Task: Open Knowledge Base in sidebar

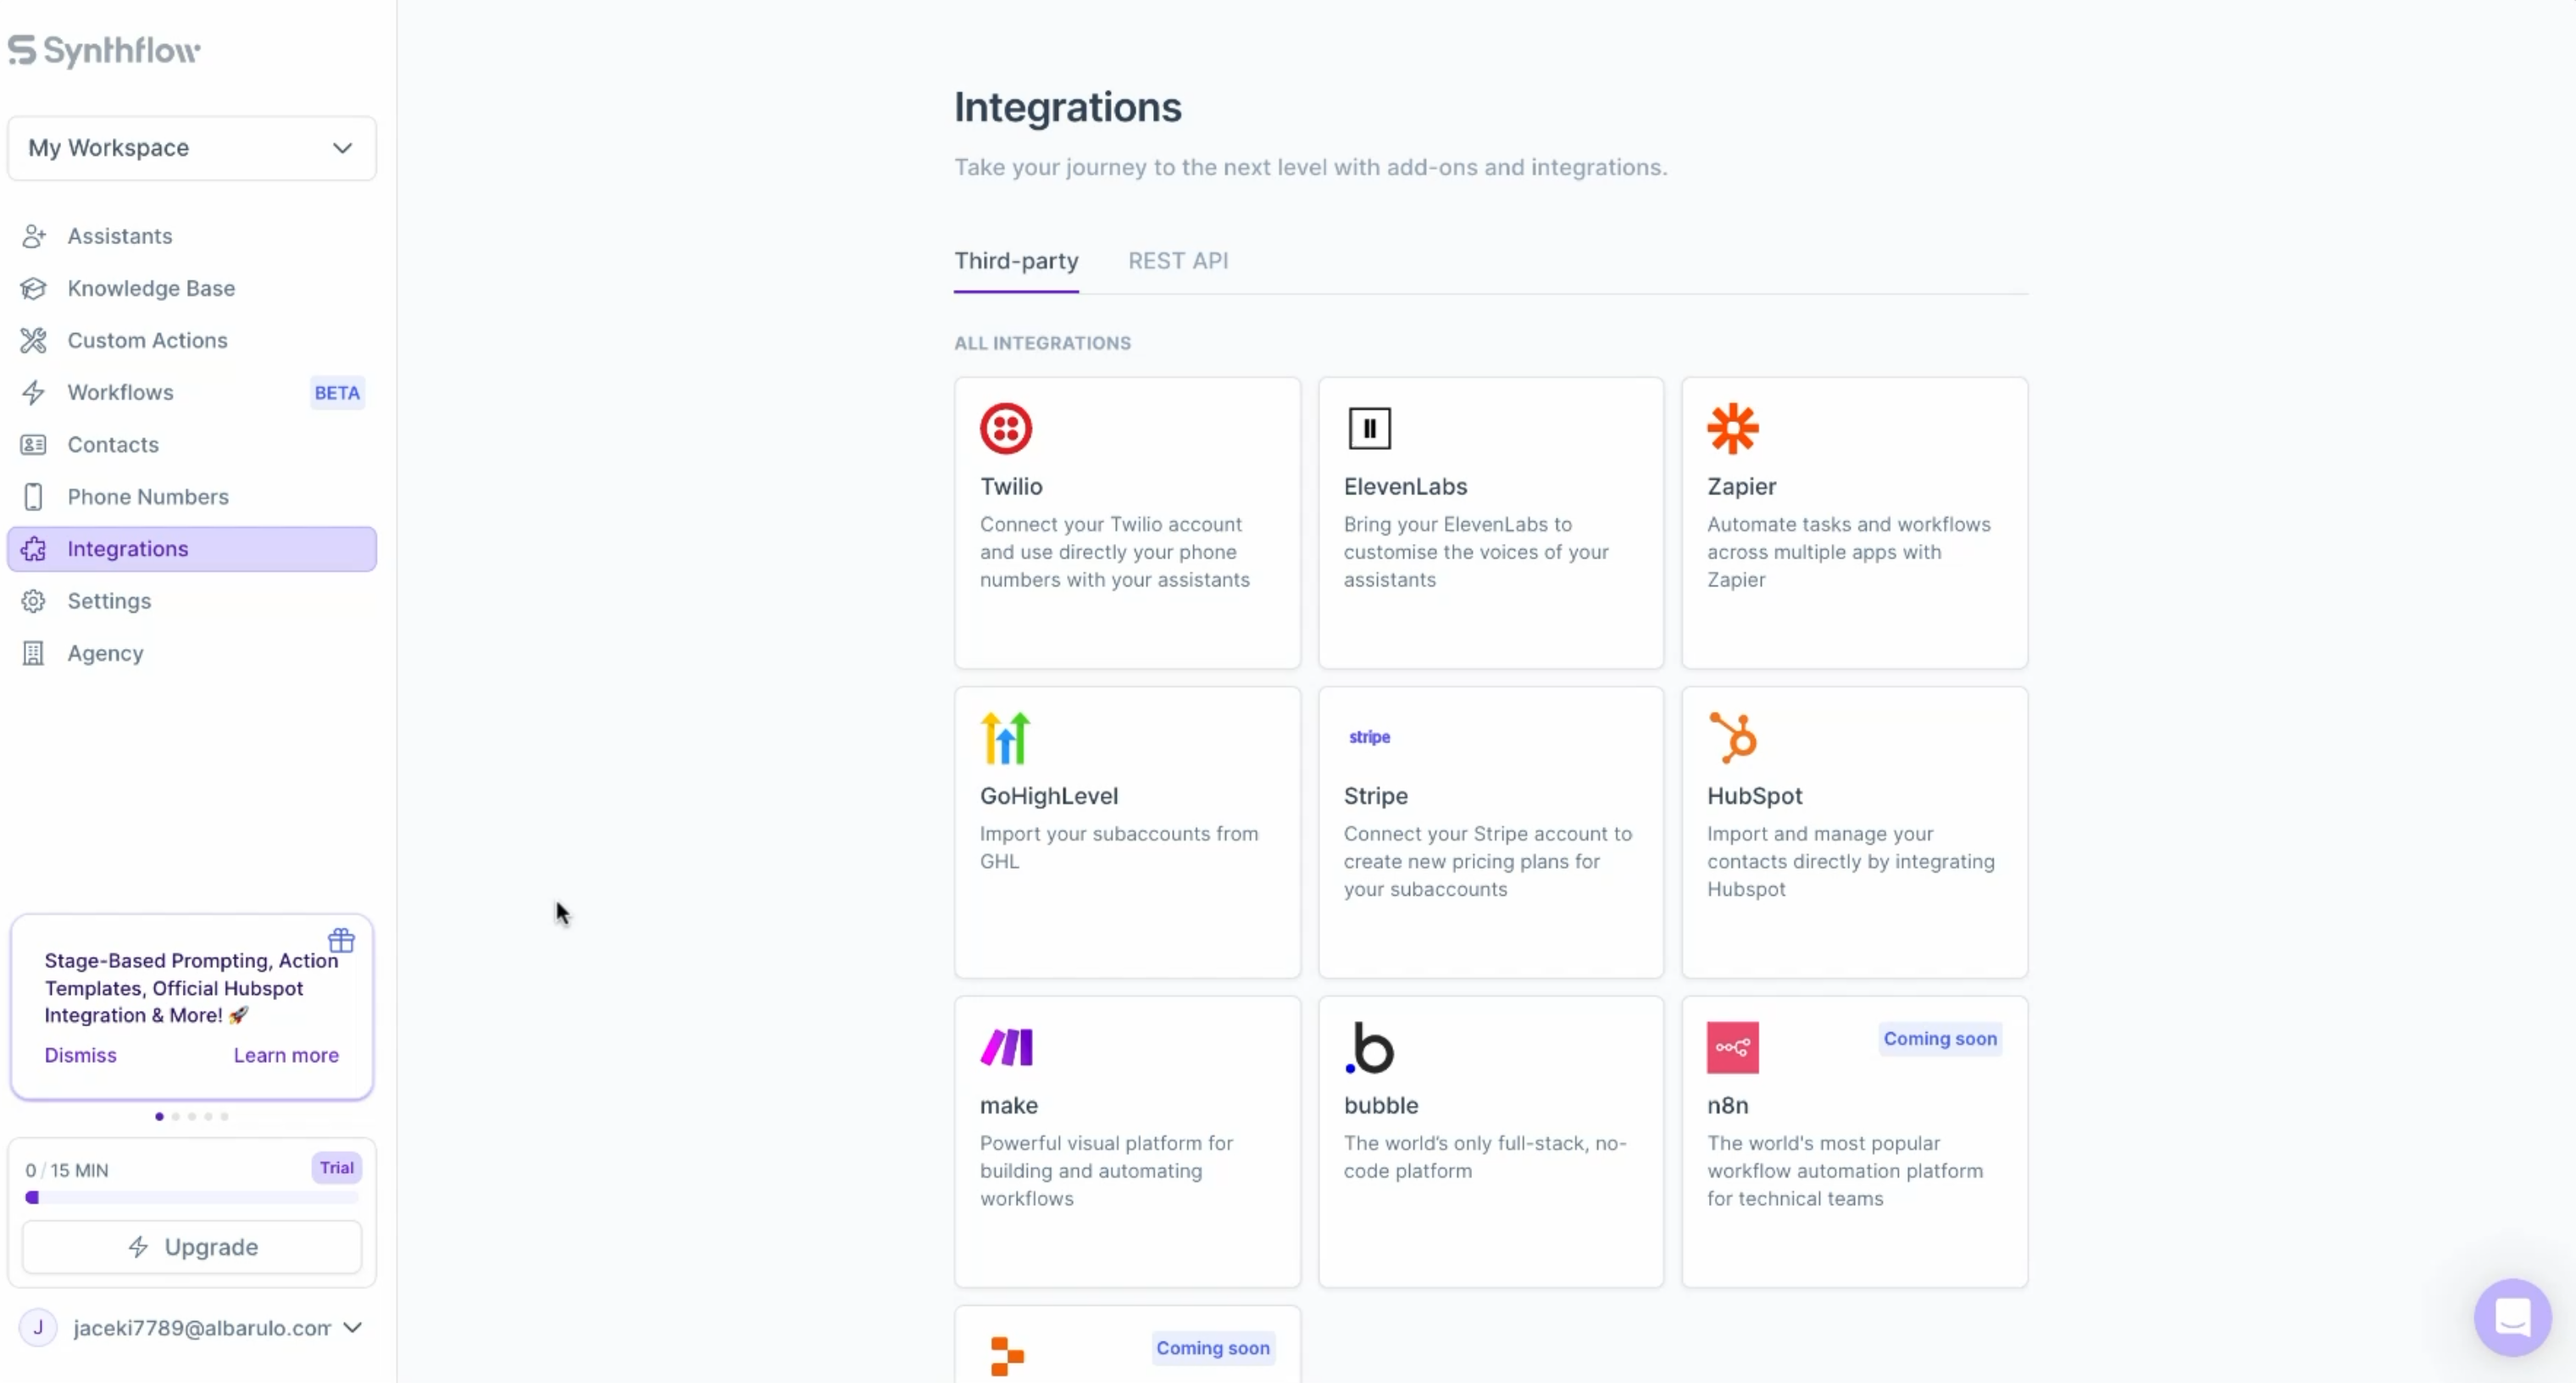Action: [x=151, y=288]
